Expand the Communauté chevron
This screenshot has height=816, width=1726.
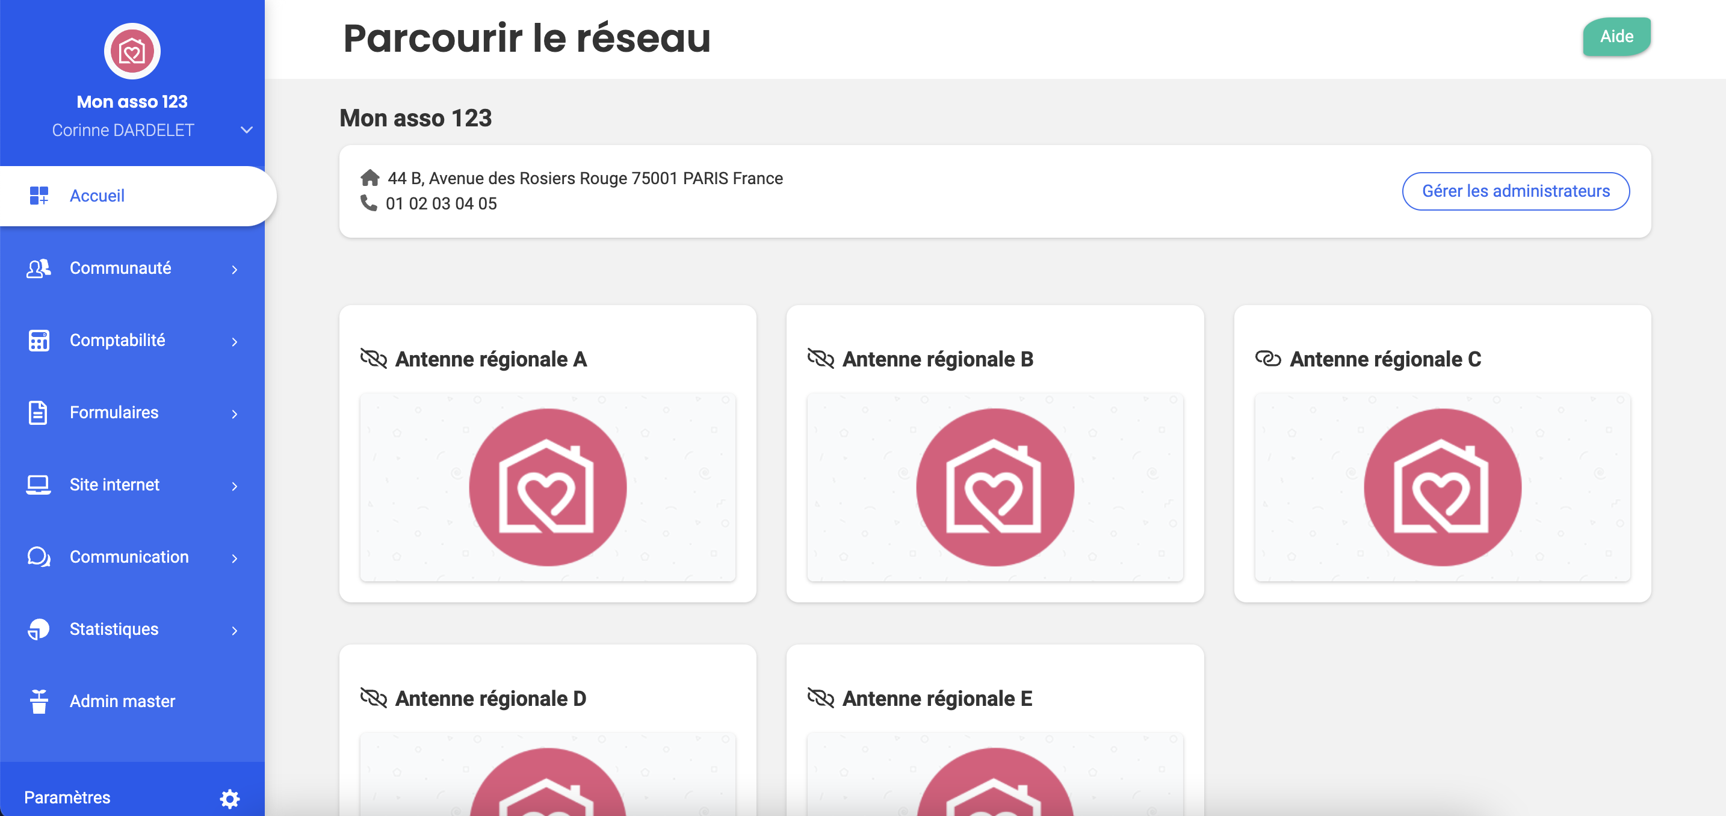point(235,270)
